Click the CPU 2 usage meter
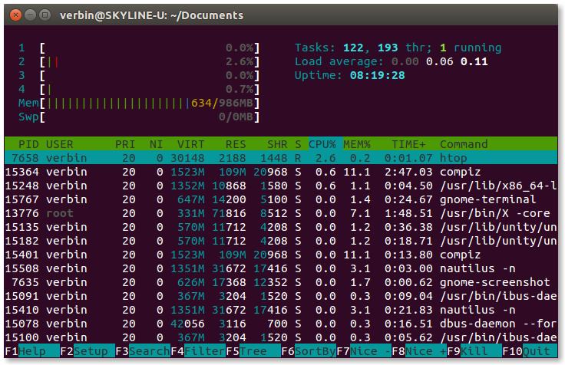Image resolution: width=565 pixels, height=365 pixels. click(139, 61)
